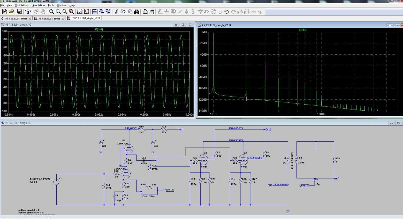The width and height of the screenshot is (403, 219).
Task: Click the Run simulation running-man icon
Action: 36,11
